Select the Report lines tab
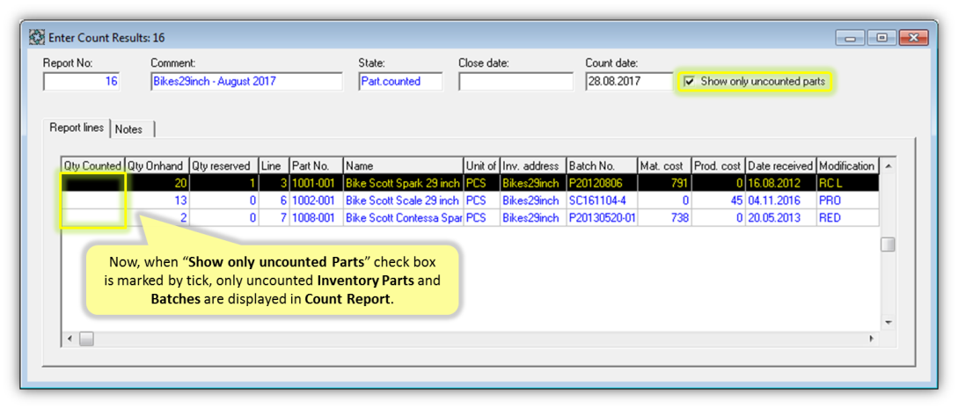The image size is (958, 409). (x=77, y=128)
